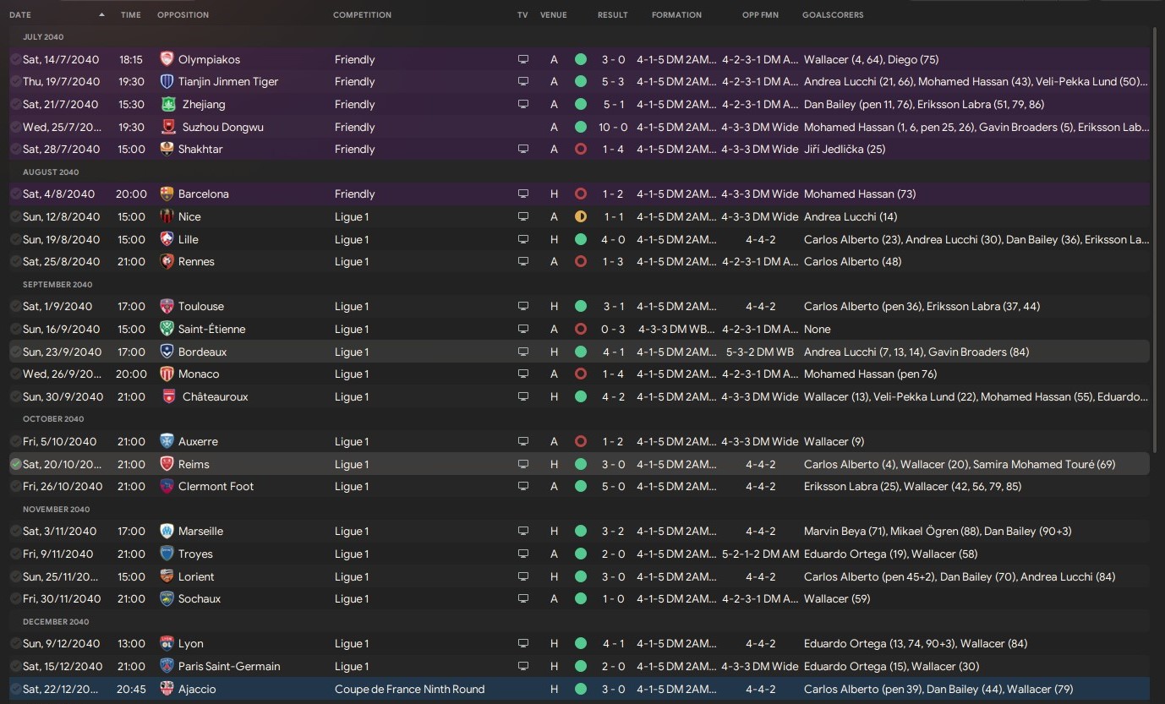Click the 5-2-1-2 DM AM opposition formation

(x=760, y=554)
